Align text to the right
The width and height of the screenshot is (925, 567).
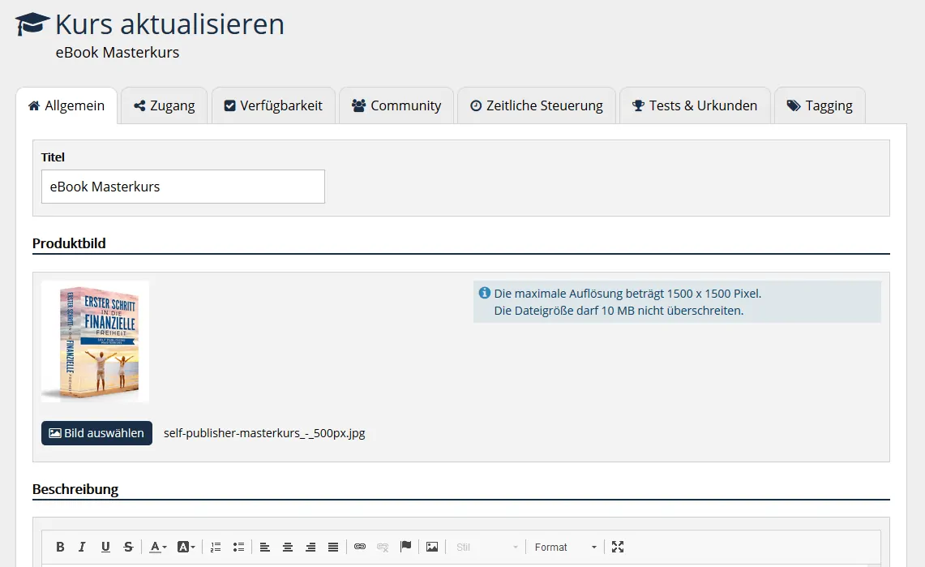(310, 547)
